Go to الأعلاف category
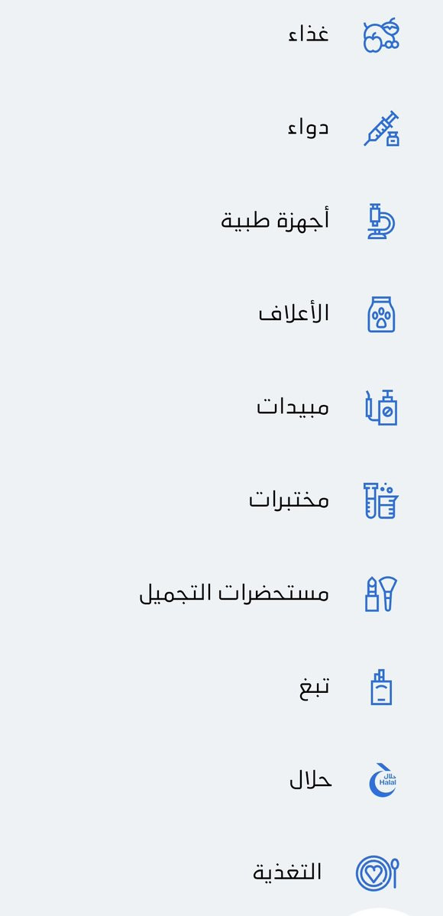This screenshot has width=443, height=916. point(294,314)
